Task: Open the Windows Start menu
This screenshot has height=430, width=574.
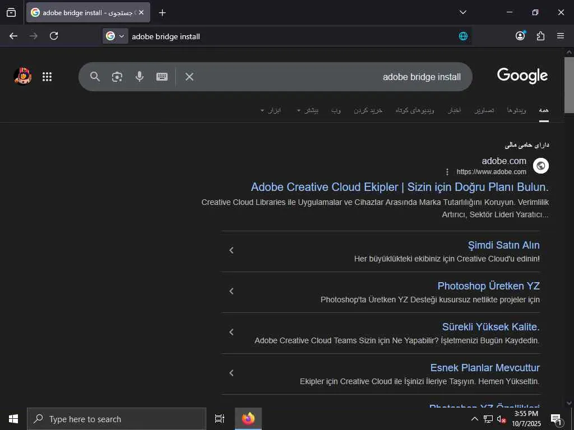Action: pyautogui.click(x=13, y=419)
